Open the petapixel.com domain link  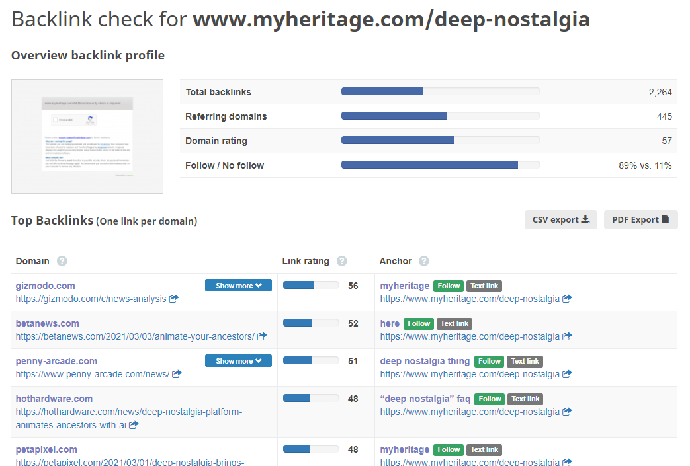[x=46, y=449]
